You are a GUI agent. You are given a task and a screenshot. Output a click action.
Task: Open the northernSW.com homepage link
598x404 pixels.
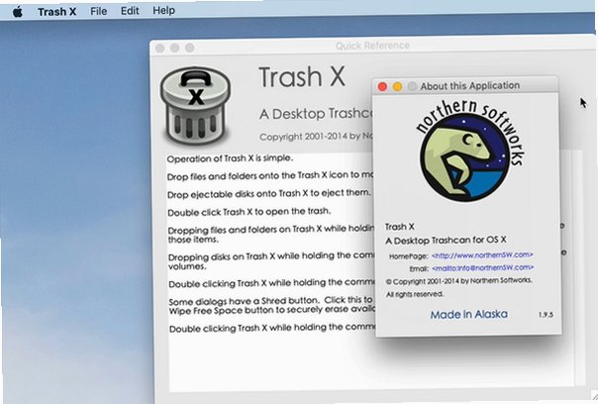482,255
